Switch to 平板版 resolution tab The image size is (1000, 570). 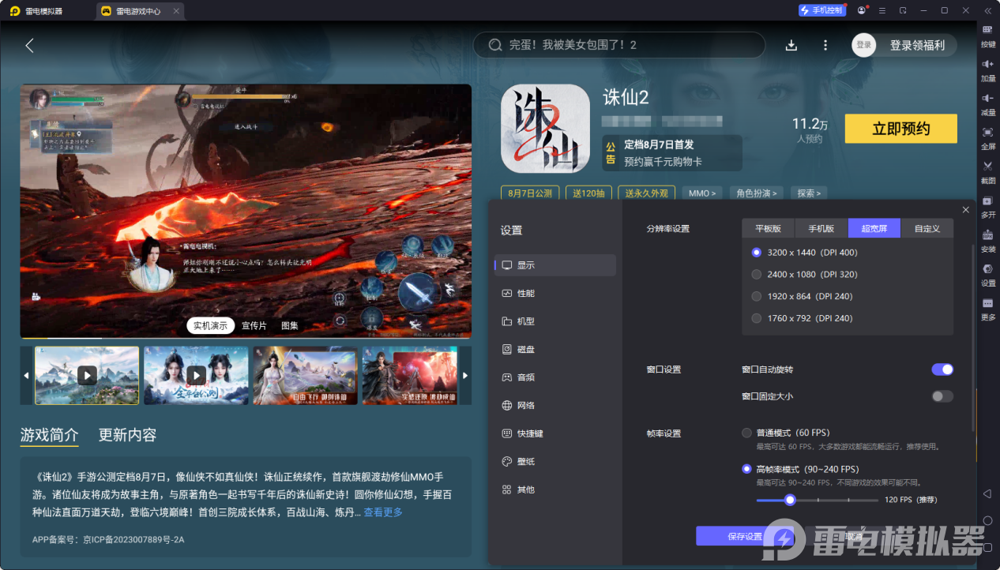click(769, 228)
